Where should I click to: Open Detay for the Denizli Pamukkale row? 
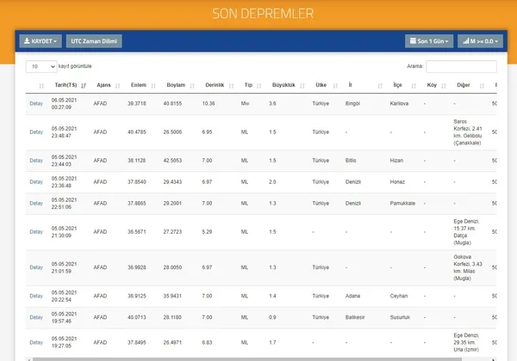36,204
